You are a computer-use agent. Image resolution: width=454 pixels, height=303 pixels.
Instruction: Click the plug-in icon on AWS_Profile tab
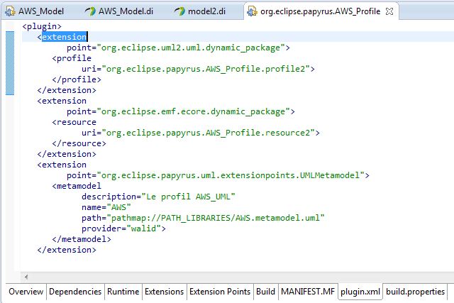(x=252, y=11)
